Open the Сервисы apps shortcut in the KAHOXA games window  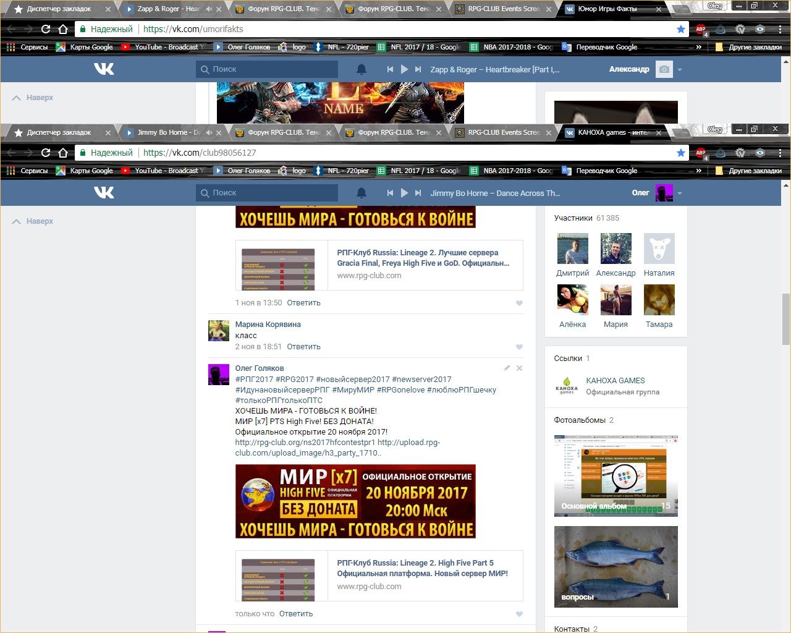click(27, 171)
